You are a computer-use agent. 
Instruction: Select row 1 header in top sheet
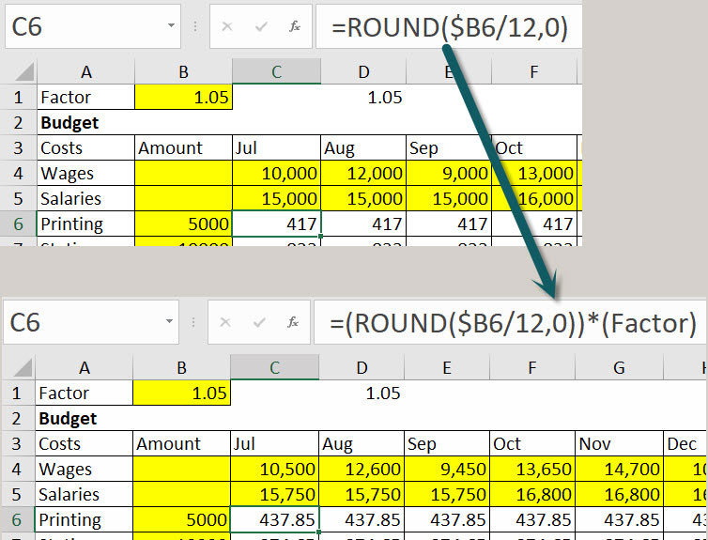coord(19,97)
